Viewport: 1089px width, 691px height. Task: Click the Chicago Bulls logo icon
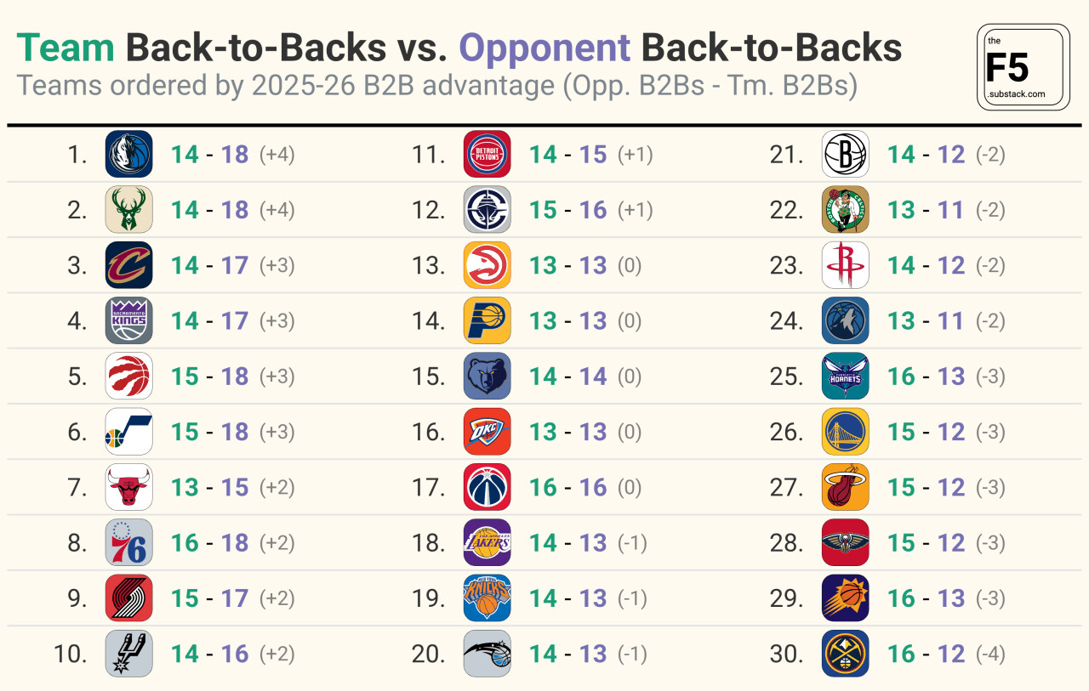click(128, 487)
